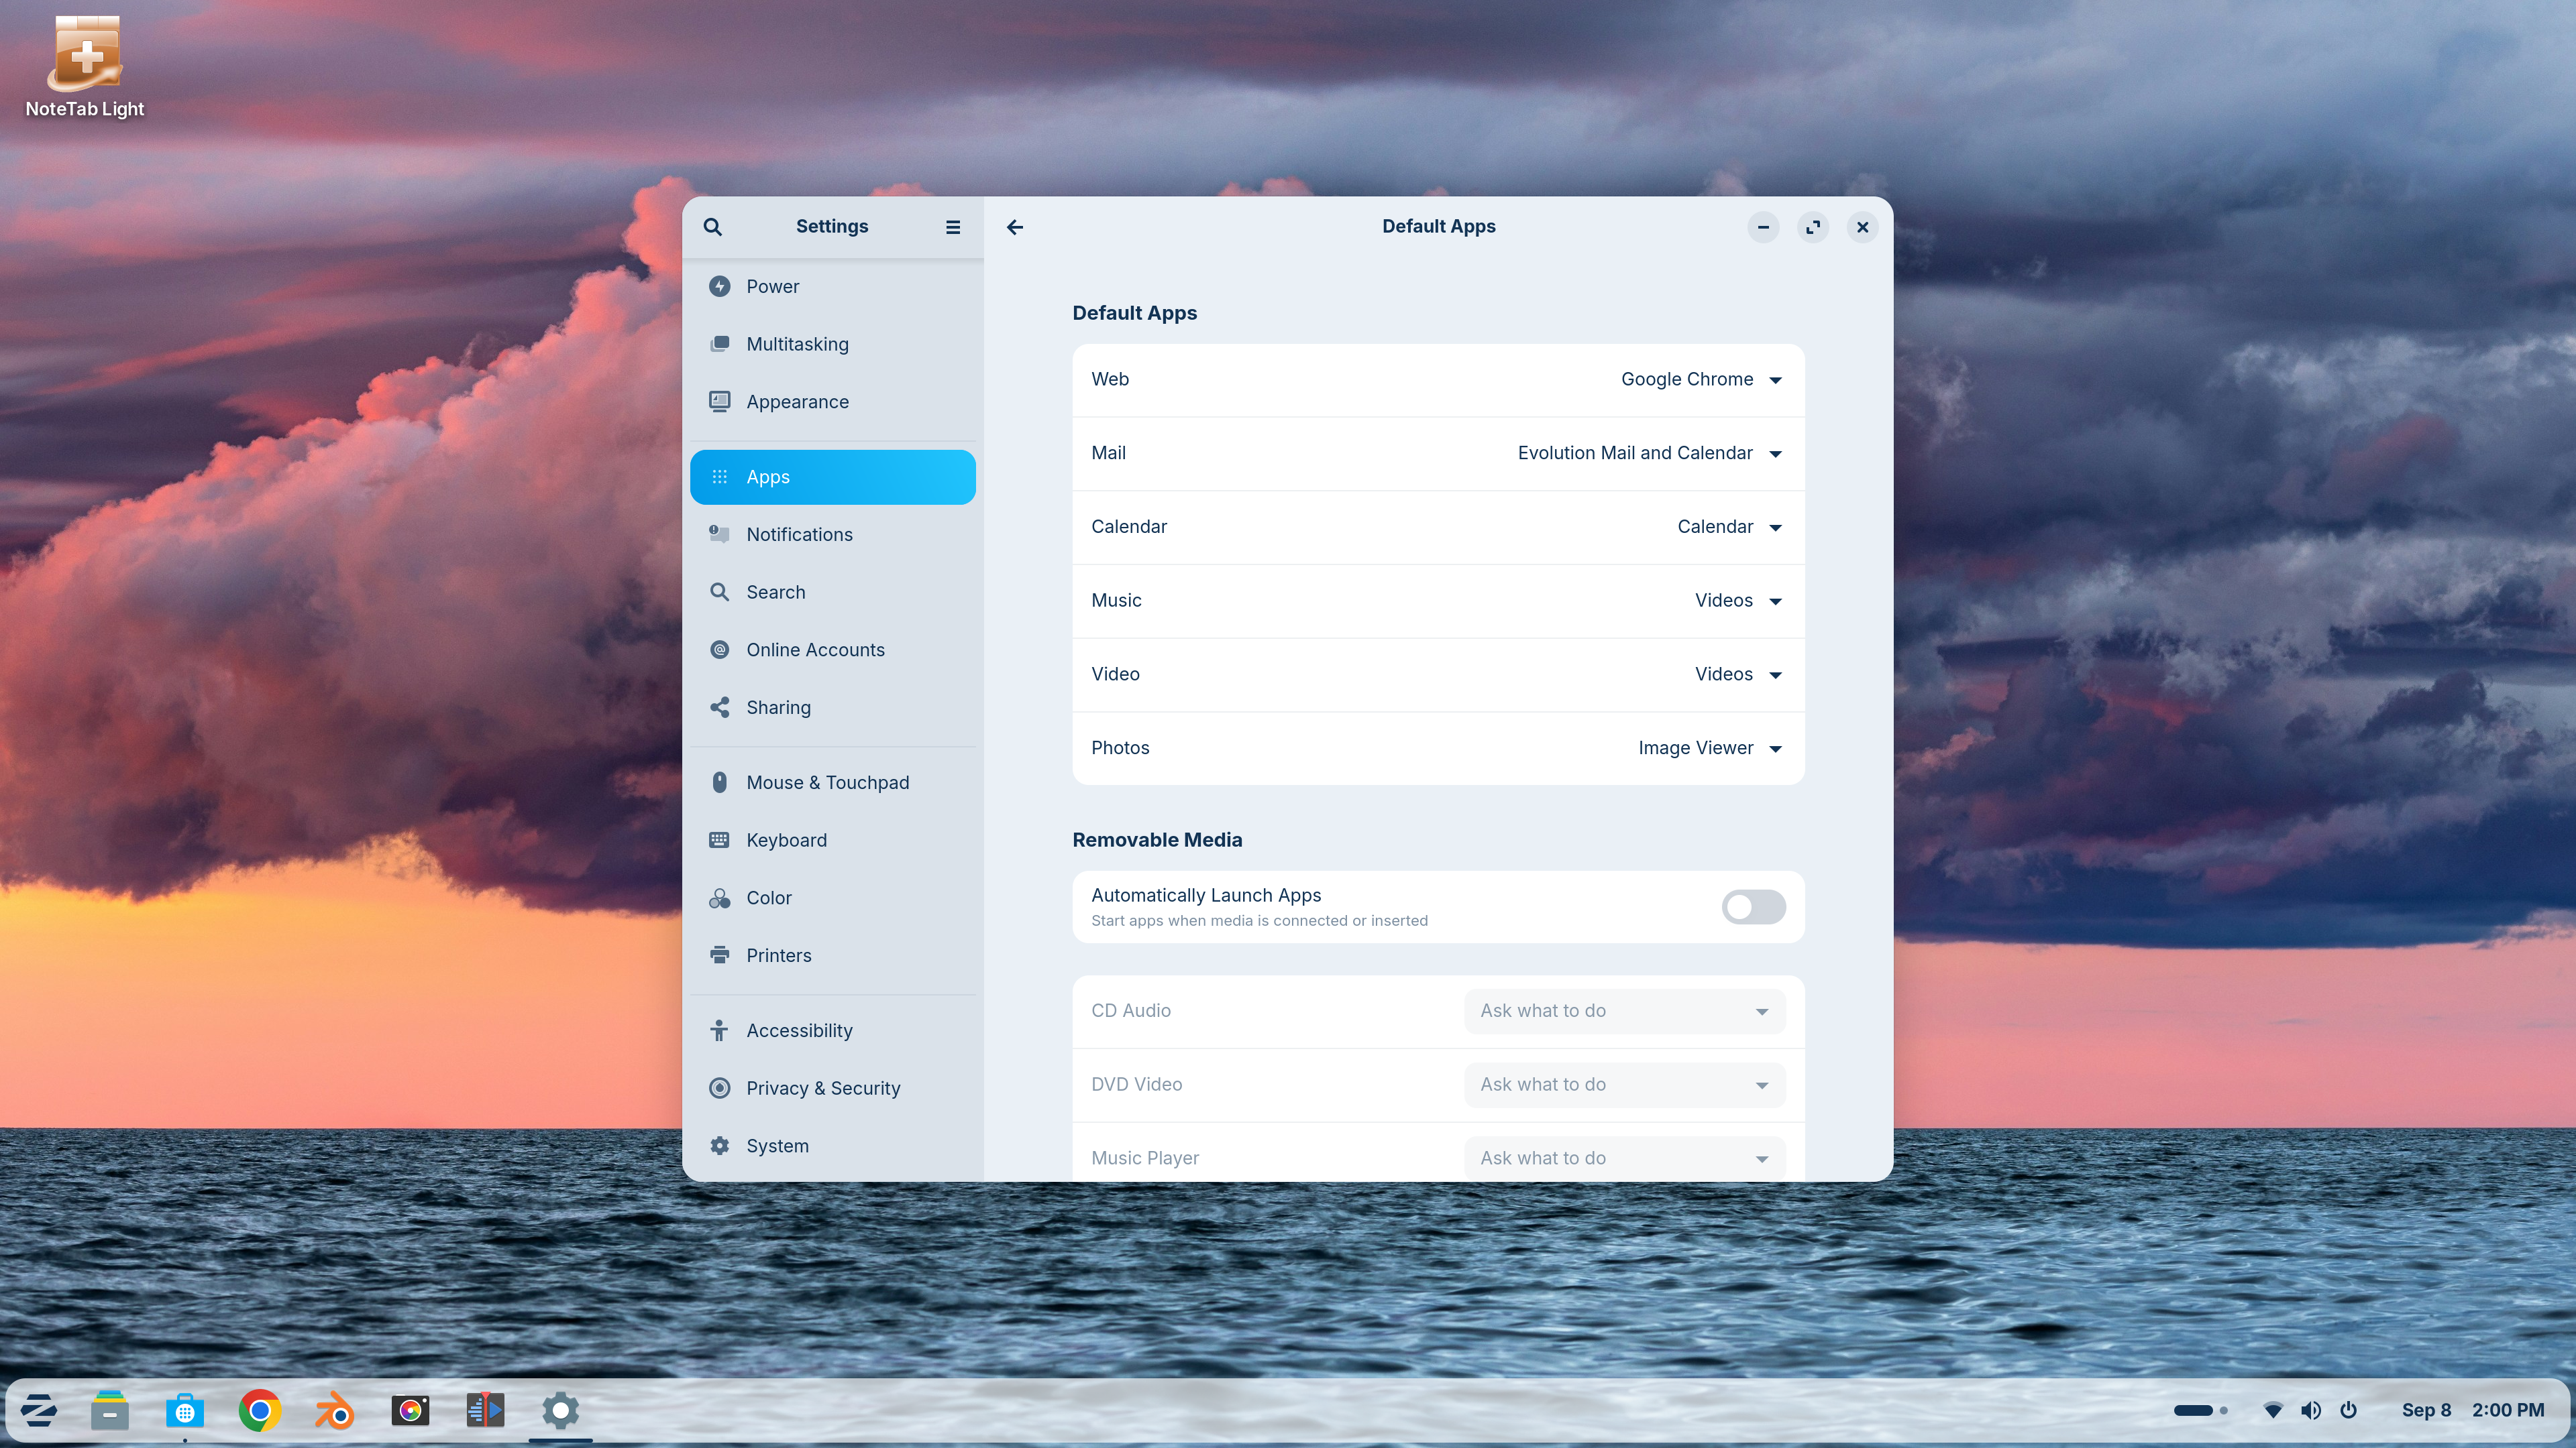Select Apps in the settings sidebar

(832, 477)
